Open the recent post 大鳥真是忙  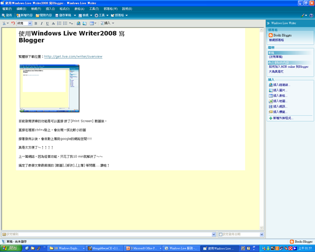tap(276, 71)
